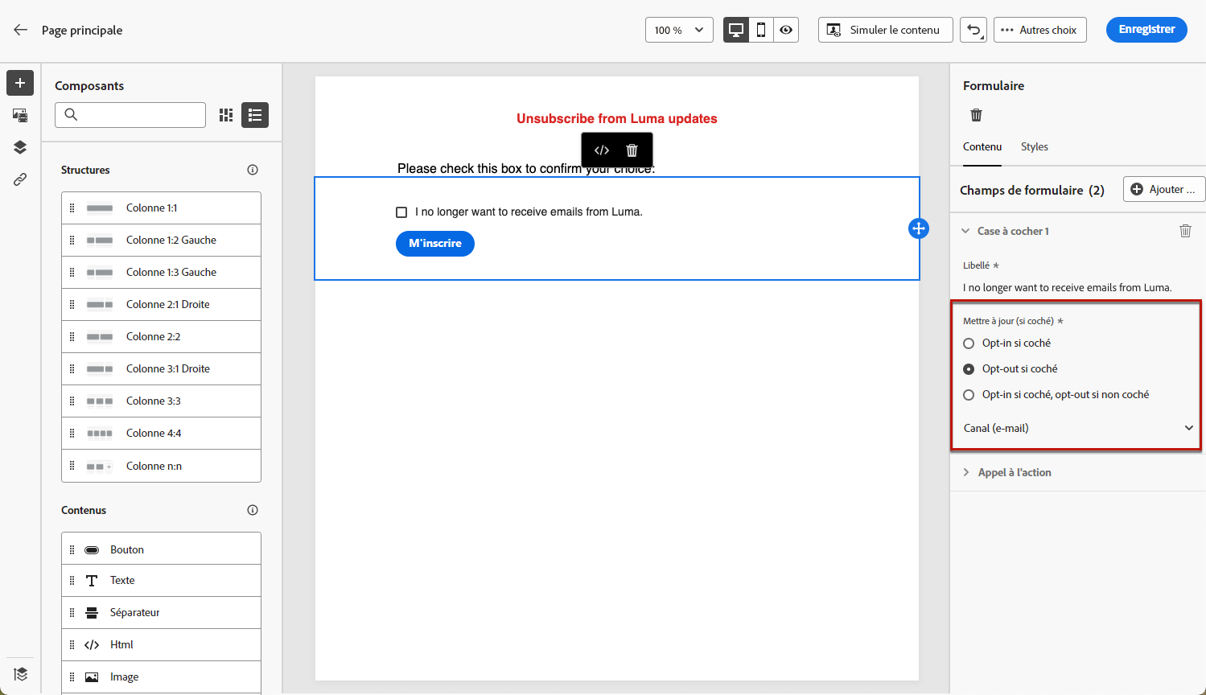This screenshot has height=695, width=1206.
Task: Click the Texte component icon
Action: (x=92, y=581)
